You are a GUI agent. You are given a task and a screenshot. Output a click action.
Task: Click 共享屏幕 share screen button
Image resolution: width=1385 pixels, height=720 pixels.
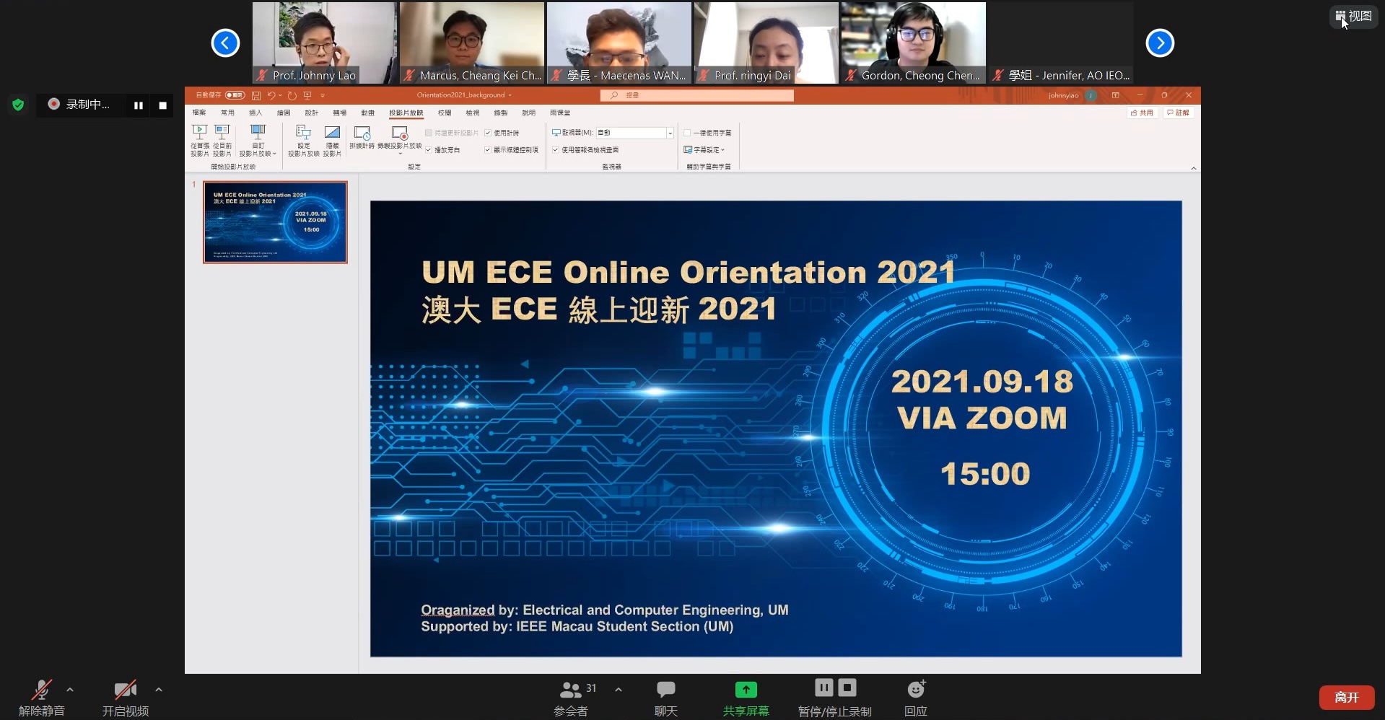(746, 698)
